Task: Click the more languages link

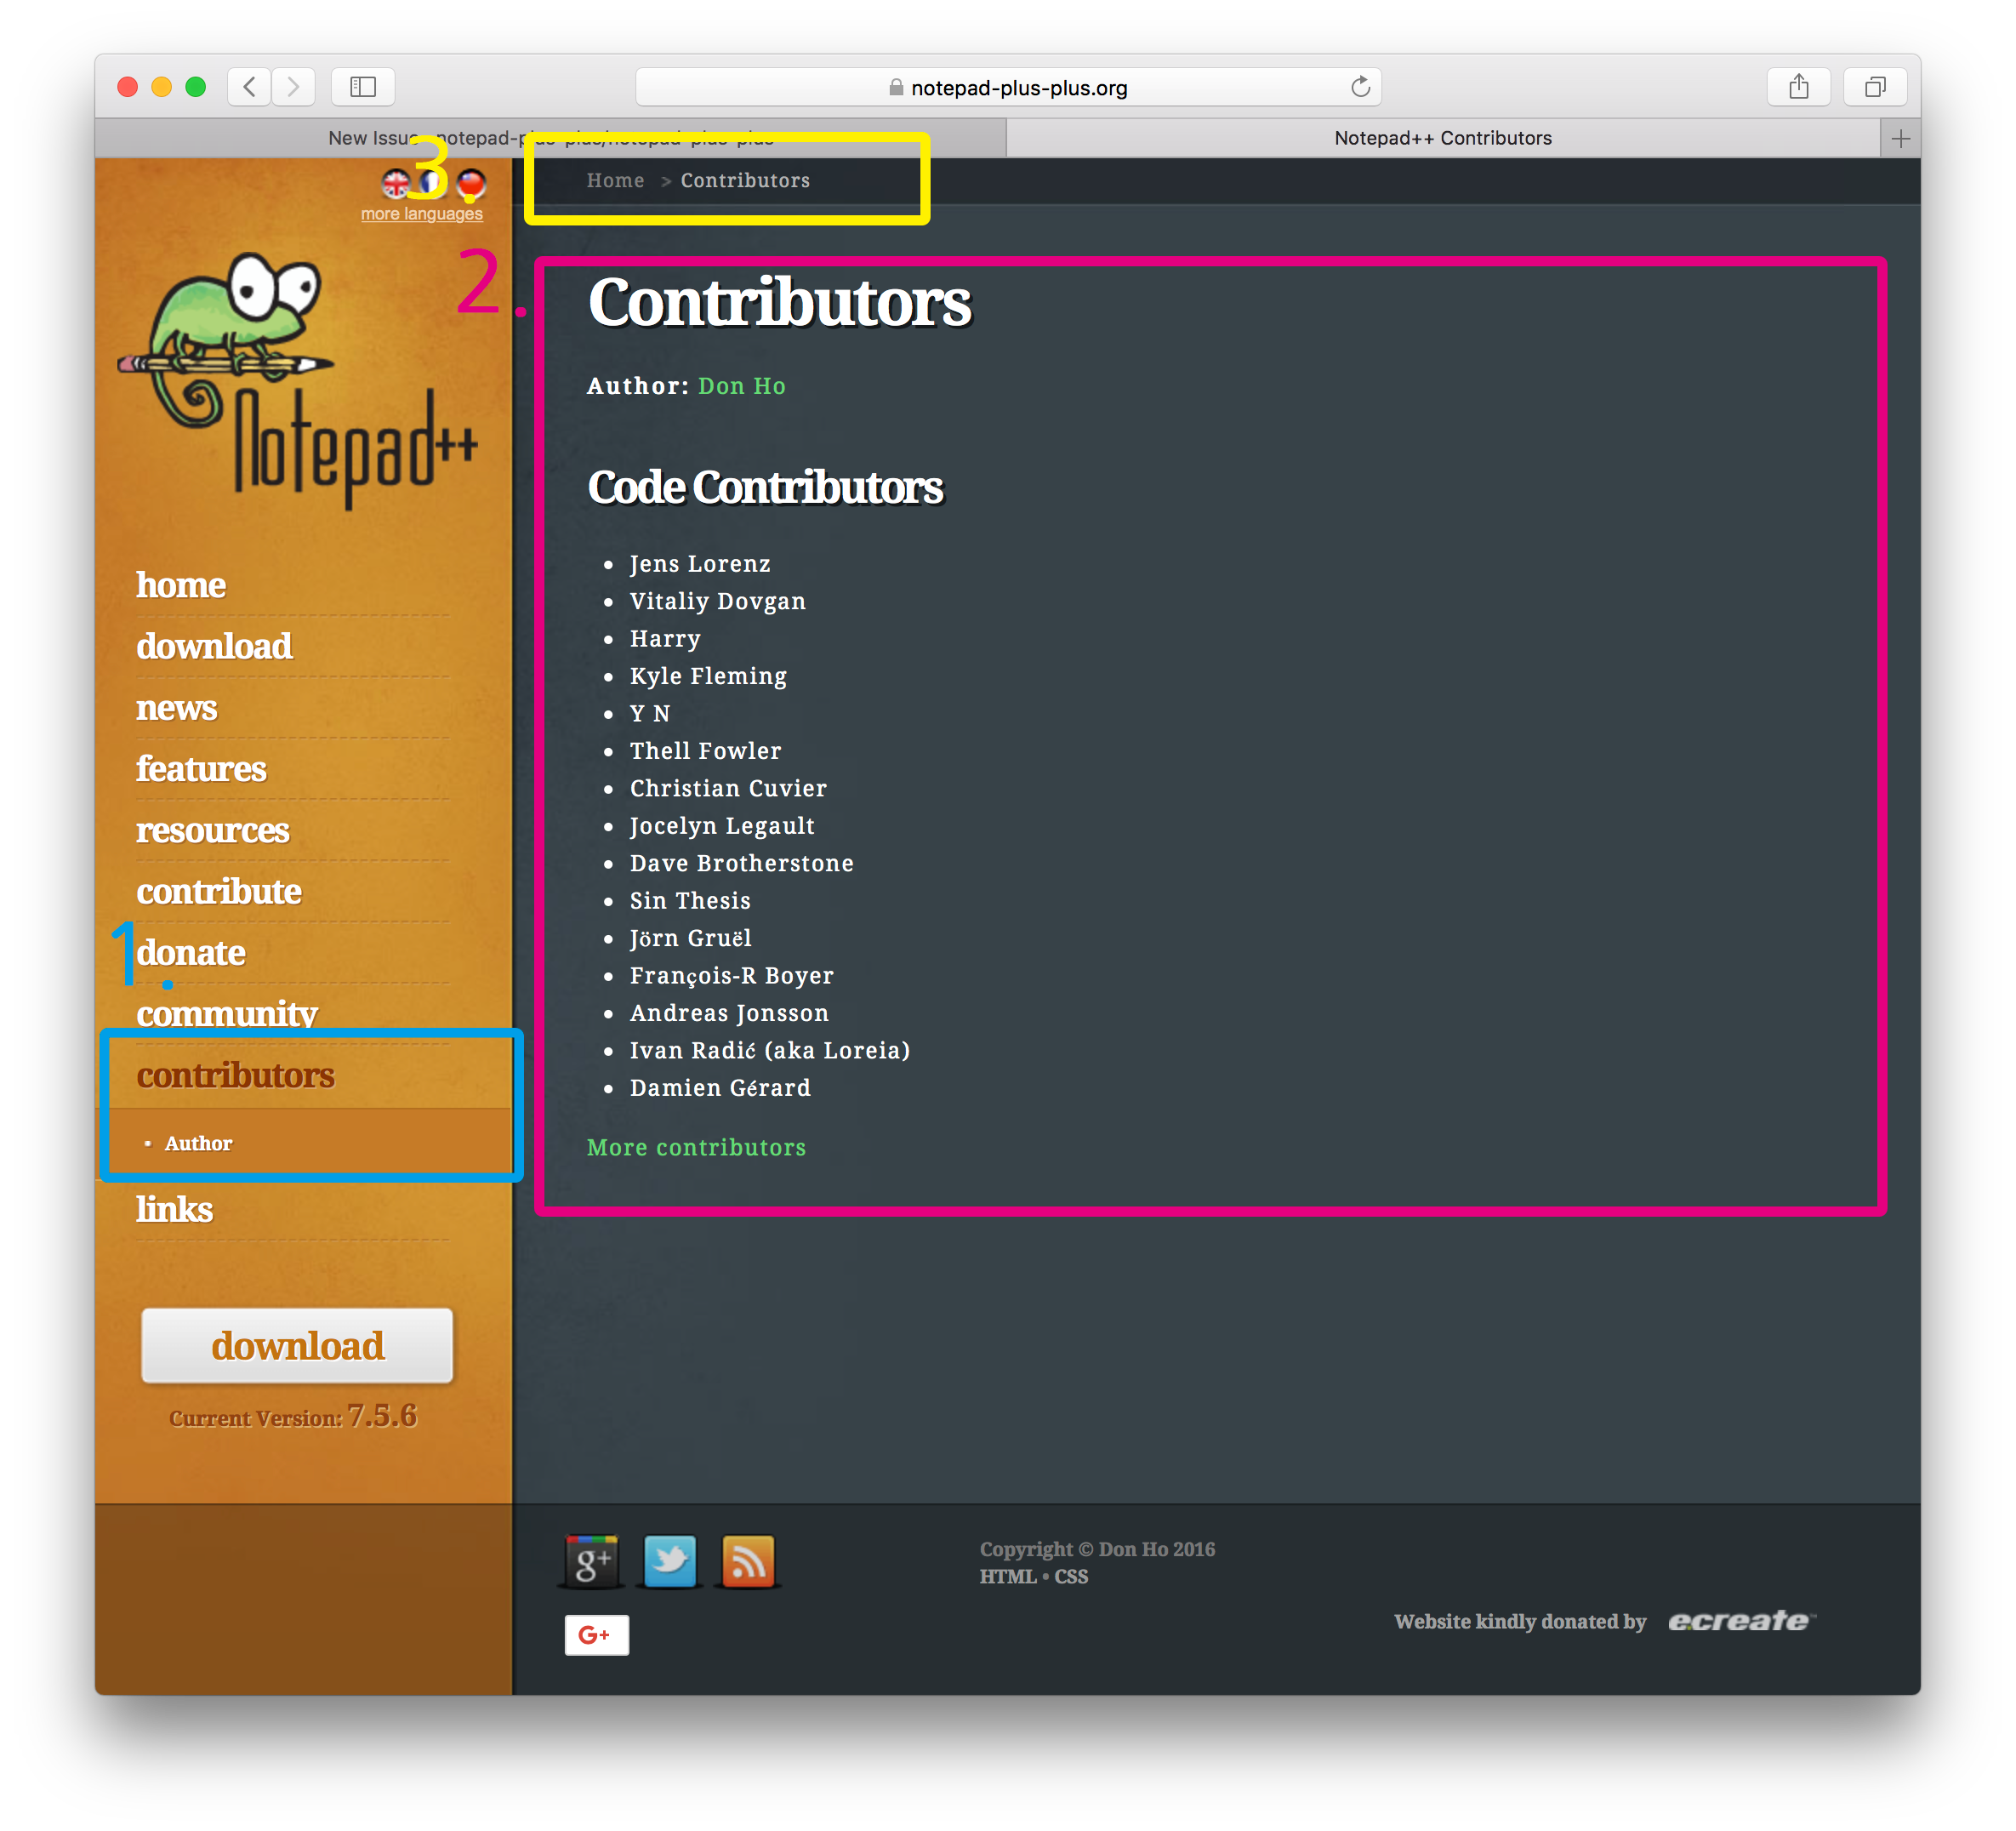Action: click(x=421, y=214)
